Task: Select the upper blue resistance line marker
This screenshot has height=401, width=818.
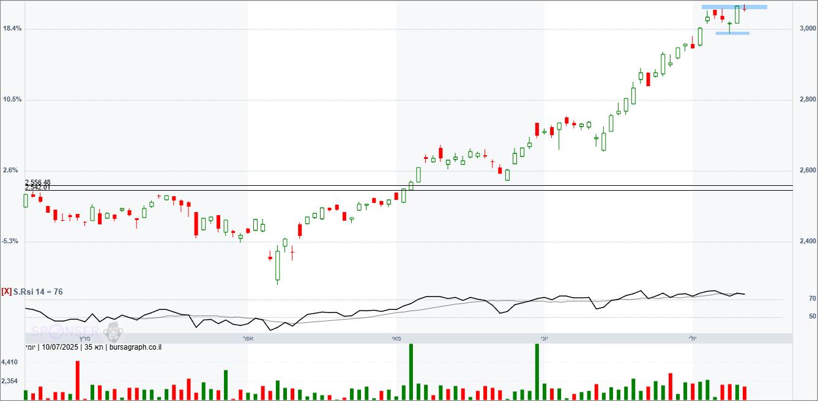Action: click(x=734, y=7)
